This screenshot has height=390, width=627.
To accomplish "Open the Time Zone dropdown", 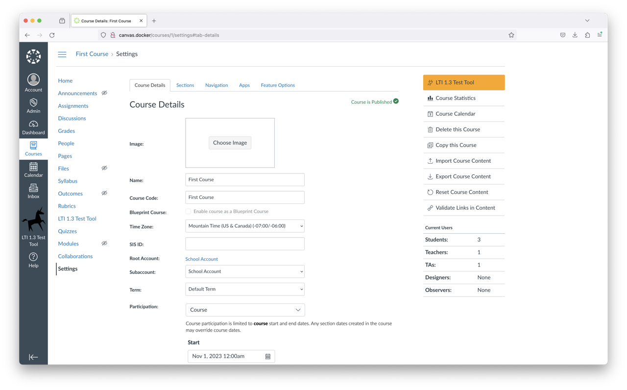I will (x=245, y=226).
